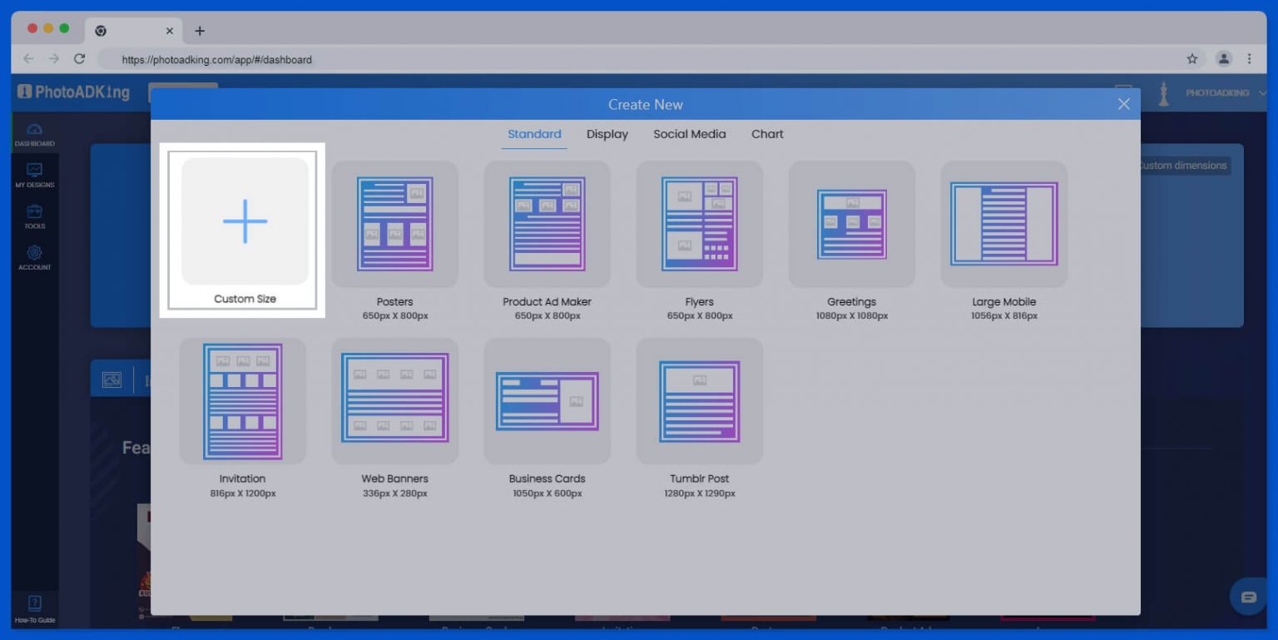
Task: Open the Tools sidebar item
Action: pos(34,216)
